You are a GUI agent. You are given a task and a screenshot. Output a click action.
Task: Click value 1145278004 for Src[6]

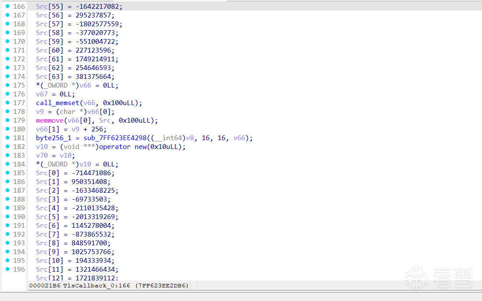tap(91, 226)
